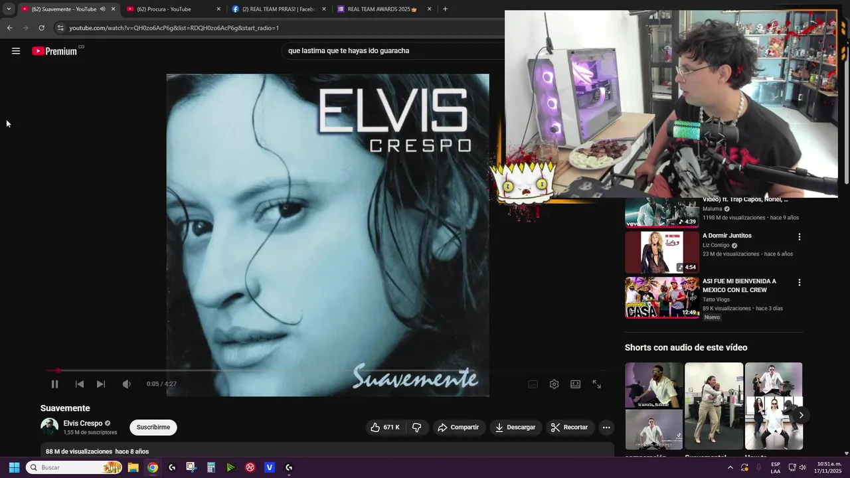Open the blue V app on taskbar
This screenshot has width=850, height=478.
[270, 467]
